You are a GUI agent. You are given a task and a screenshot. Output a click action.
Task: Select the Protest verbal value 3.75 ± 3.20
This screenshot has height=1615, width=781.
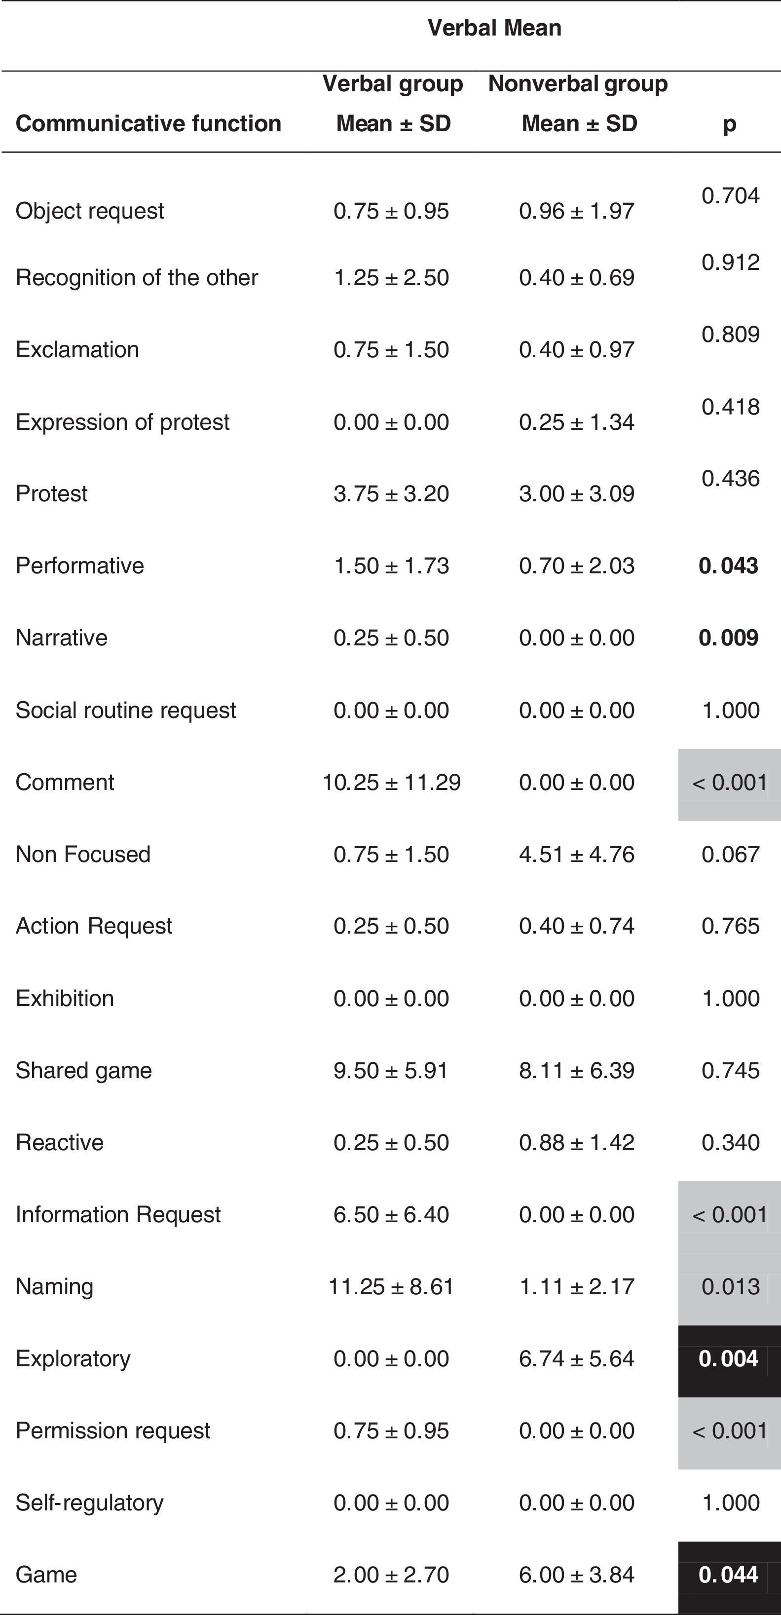391,493
